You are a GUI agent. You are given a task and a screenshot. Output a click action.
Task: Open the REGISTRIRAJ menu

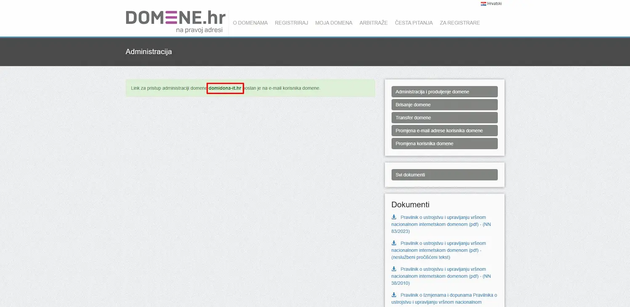pos(291,23)
